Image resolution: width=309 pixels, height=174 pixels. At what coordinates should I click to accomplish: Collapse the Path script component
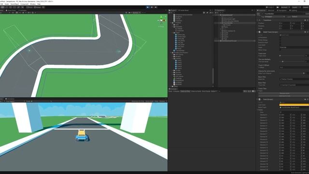pyautogui.click(x=258, y=100)
